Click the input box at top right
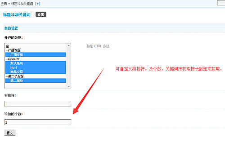Image resolution: width=225 pixels, height=166 pixels. tap(221, 3)
